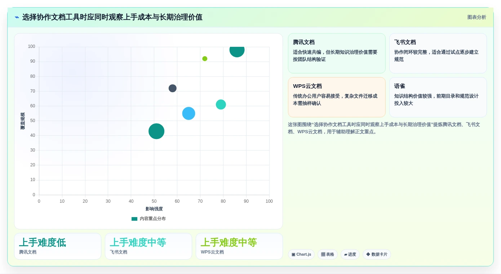Click the 知识结构价值较强 description text
Viewport: 501px width, 274px height.
(x=436, y=100)
